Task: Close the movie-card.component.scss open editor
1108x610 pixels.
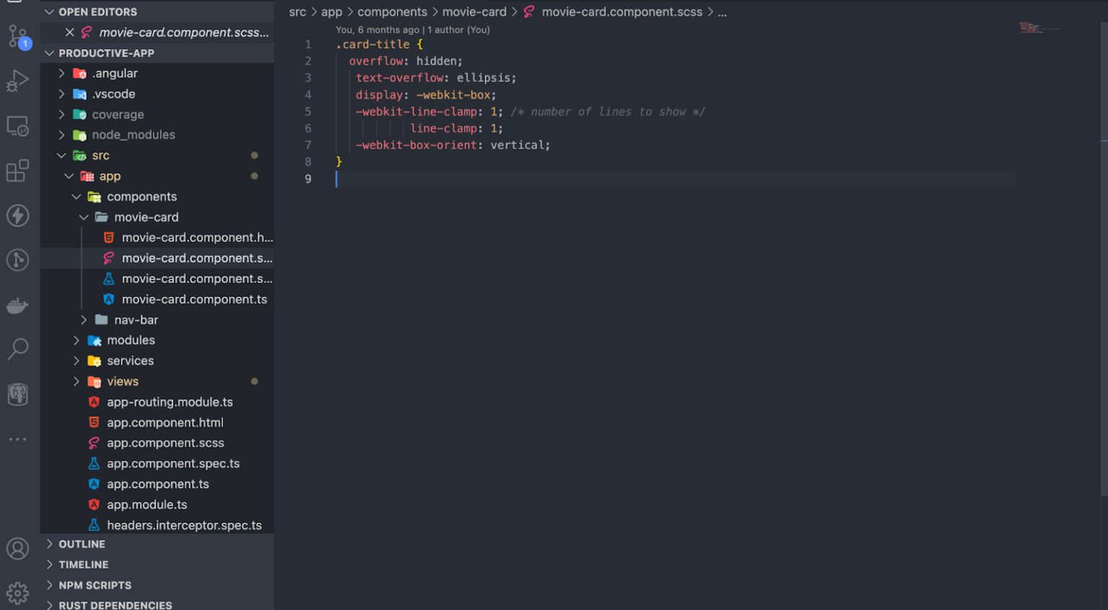Action: pyautogui.click(x=69, y=32)
